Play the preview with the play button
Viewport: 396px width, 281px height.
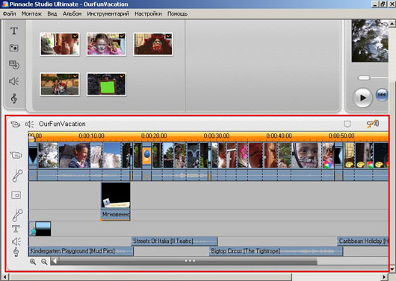pos(362,98)
